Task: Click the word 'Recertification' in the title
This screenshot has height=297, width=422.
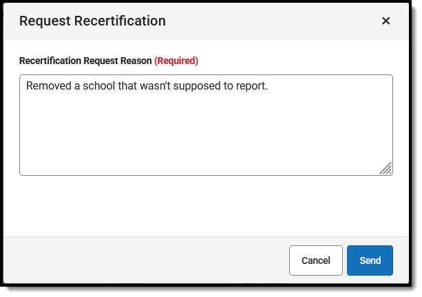Action: [x=114, y=21]
